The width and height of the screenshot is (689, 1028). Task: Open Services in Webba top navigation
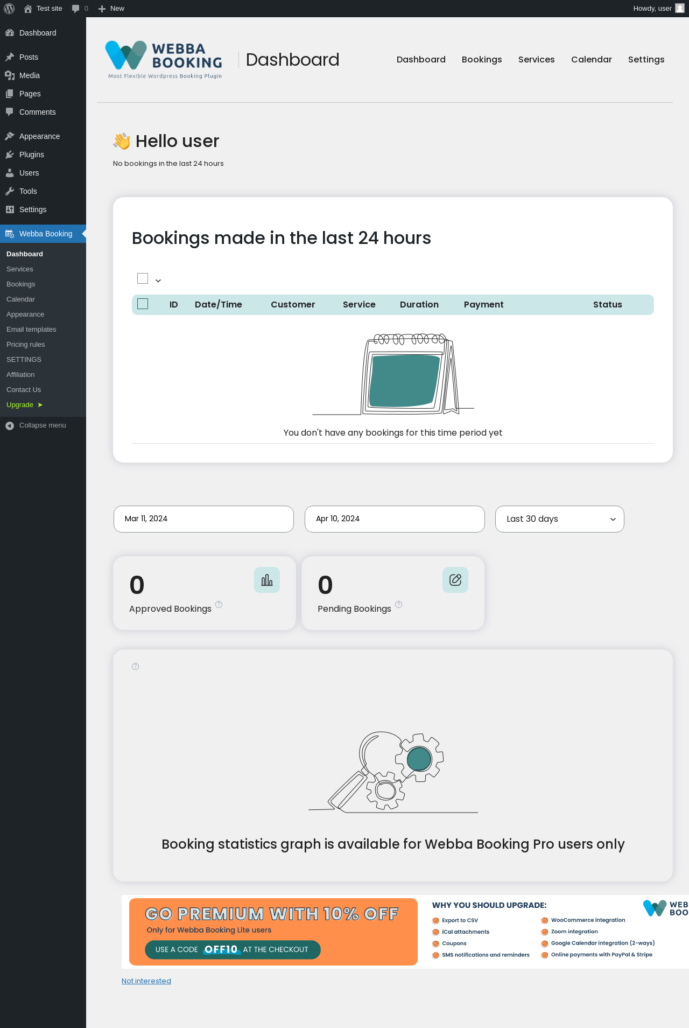coord(537,60)
